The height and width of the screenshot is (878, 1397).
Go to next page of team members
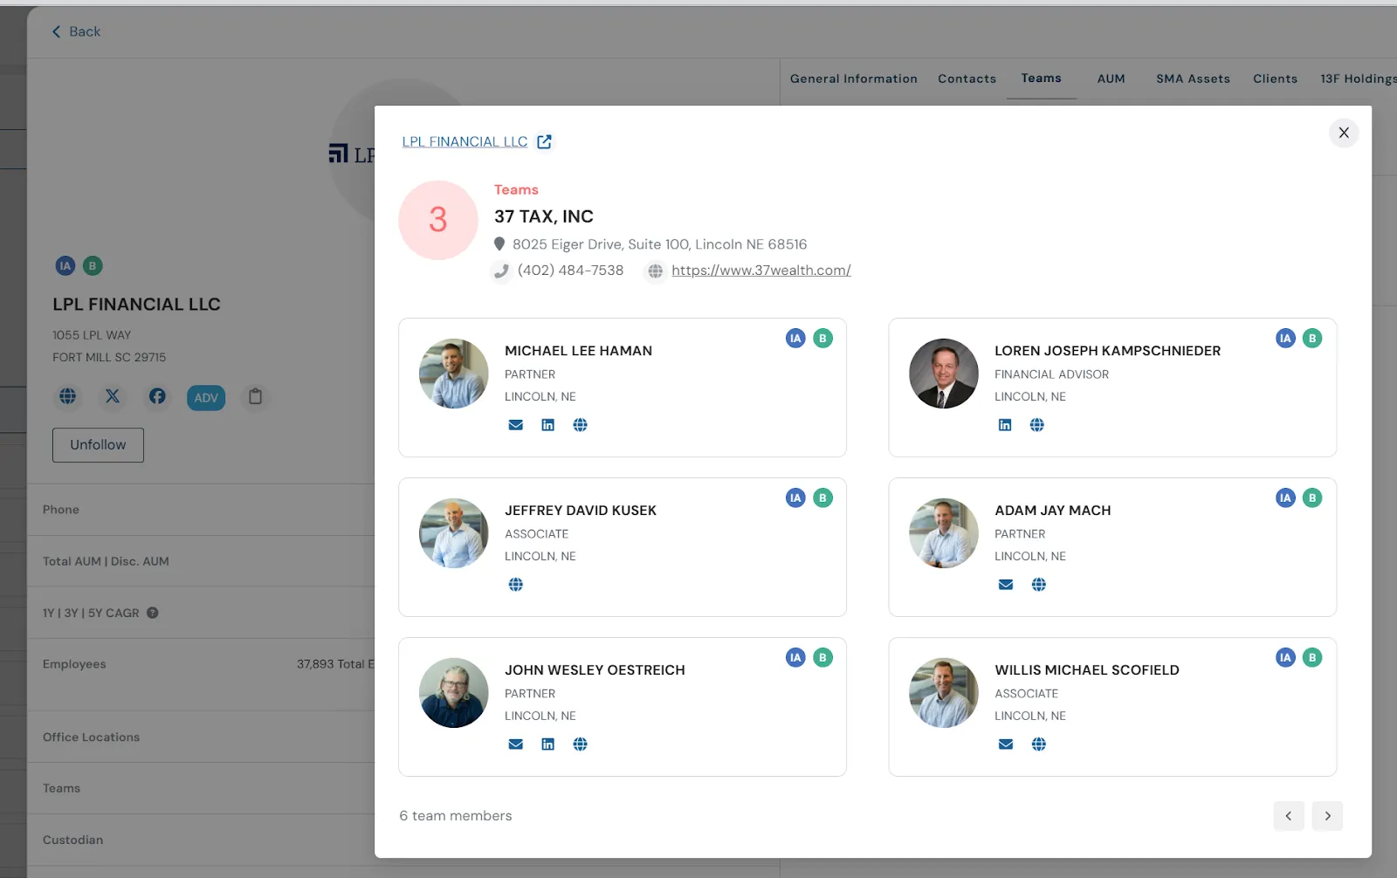(x=1327, y=816)
